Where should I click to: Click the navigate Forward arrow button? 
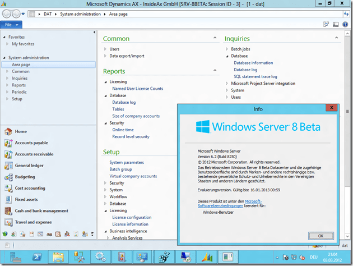pos(16,14)
